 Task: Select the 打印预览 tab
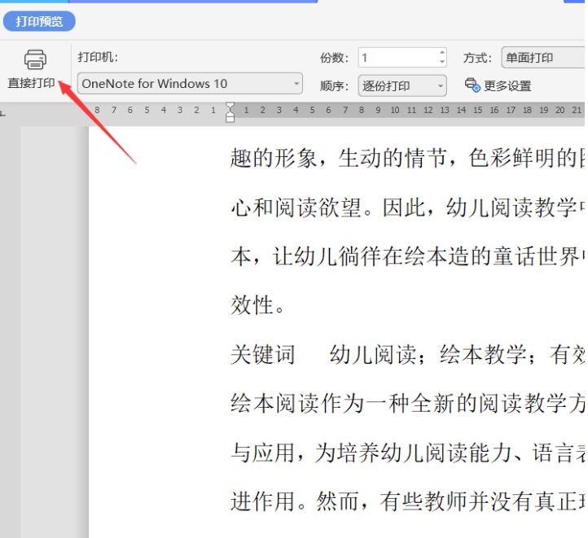pos(39,21)
